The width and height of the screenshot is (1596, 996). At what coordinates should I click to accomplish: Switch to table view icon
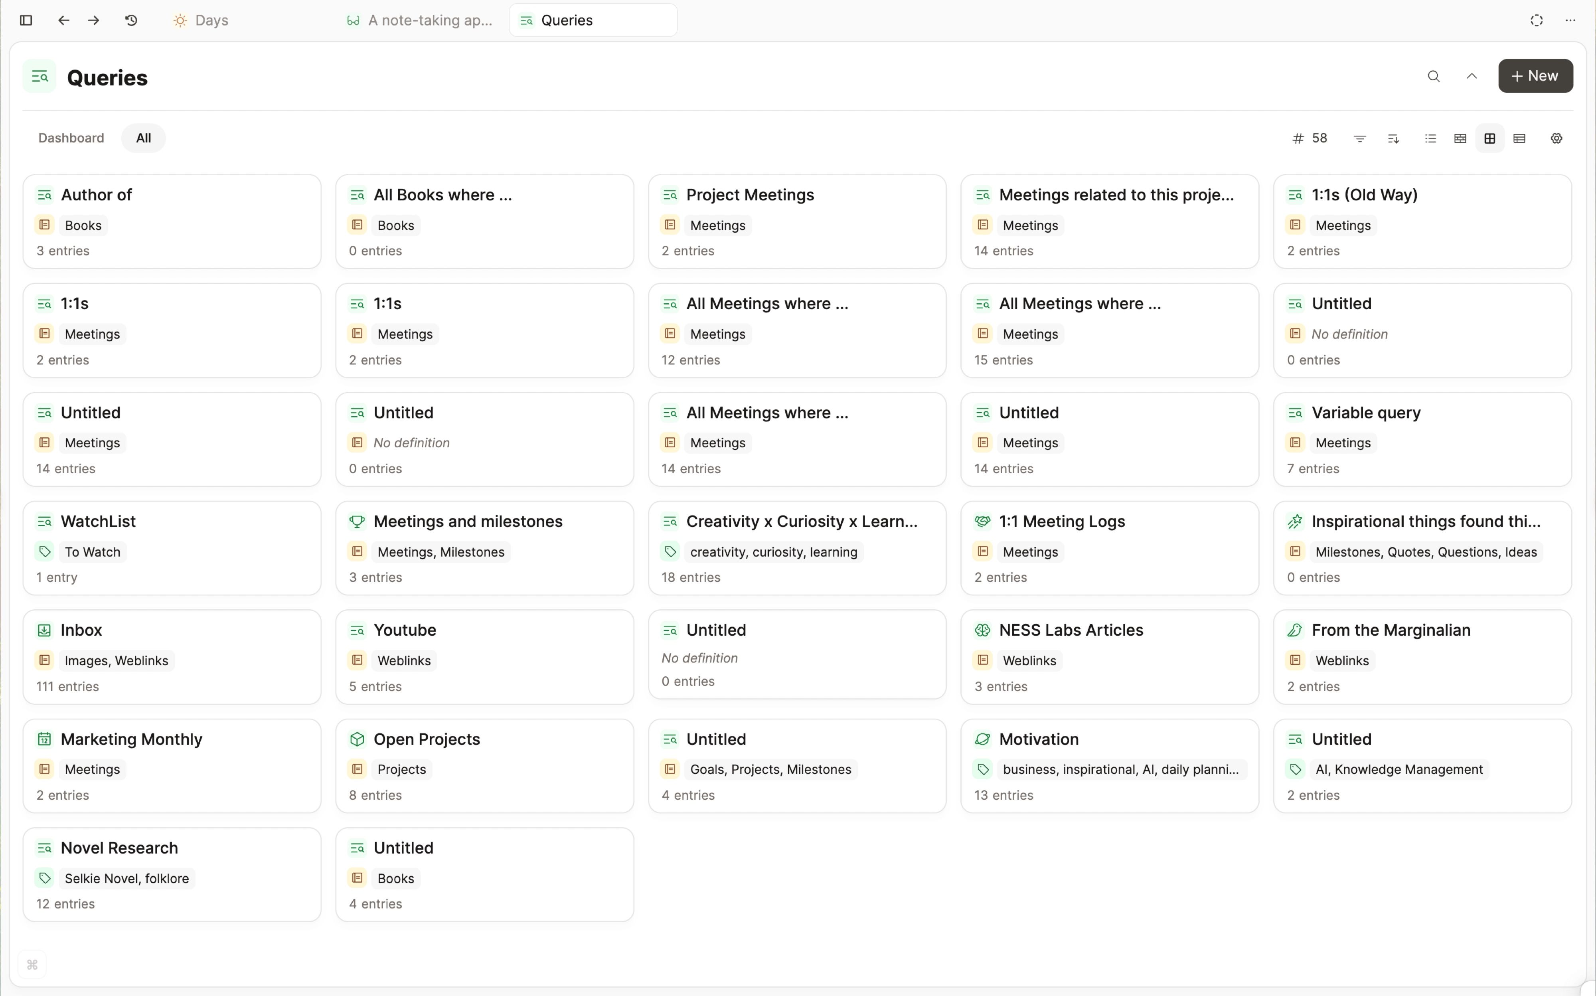[1520, 138]
